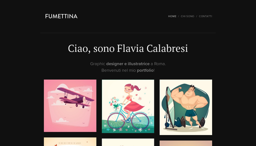Click the lowest cloud in the biplane illustration
Screen dimensions: 256x146
click(x=62, y=120)
